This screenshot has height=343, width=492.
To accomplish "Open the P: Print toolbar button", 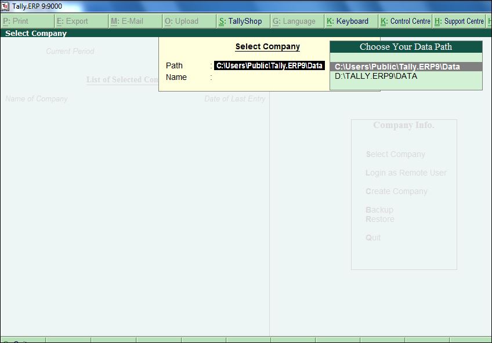I will click(27, 21).
